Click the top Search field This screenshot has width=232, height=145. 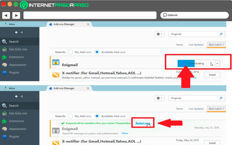click(195, 15)
